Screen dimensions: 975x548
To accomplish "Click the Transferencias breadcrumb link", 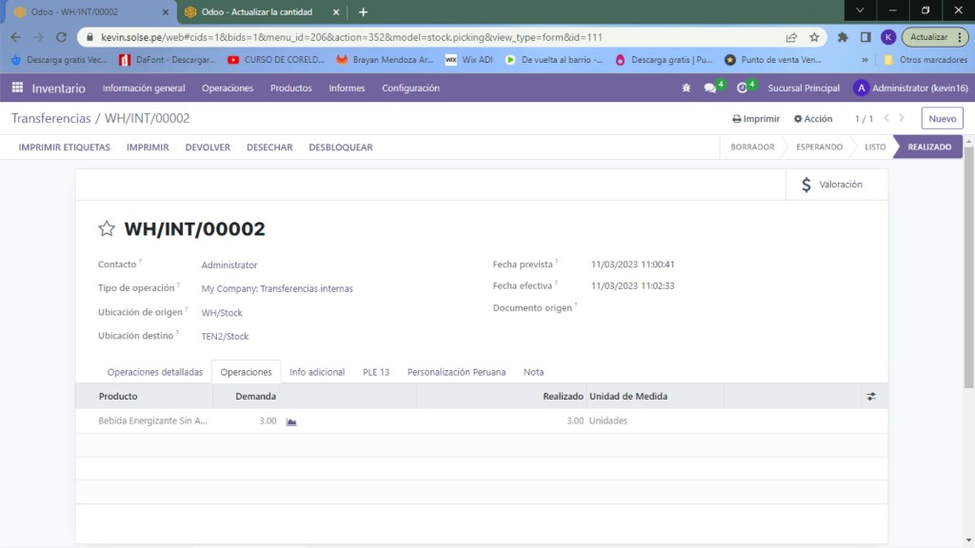I will point(50,119).
